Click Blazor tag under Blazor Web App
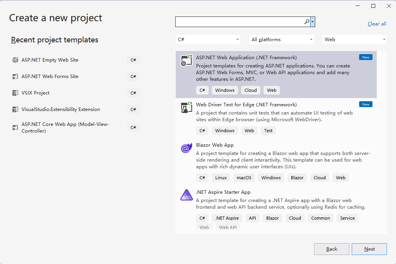 tap(297, 178)
